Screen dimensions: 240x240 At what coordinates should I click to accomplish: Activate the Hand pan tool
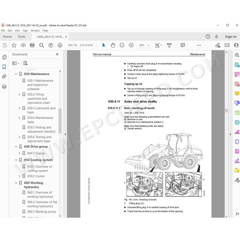pos(113,45)
